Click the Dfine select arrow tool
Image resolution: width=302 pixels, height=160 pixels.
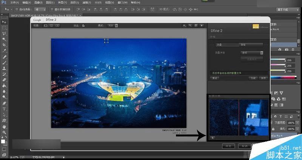point(185,26)
